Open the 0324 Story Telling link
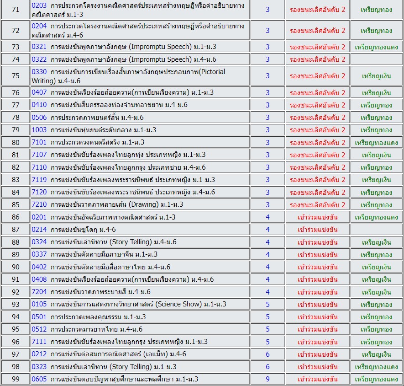Viewport: 404px width, 386px height. (x=39, y=242)
